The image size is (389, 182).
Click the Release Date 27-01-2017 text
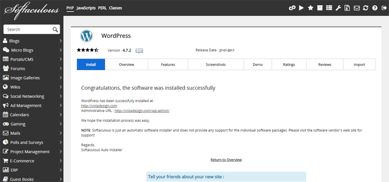click(x=215, y=50)
